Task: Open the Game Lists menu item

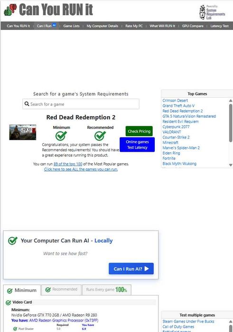Action: (x=71, y=26)
